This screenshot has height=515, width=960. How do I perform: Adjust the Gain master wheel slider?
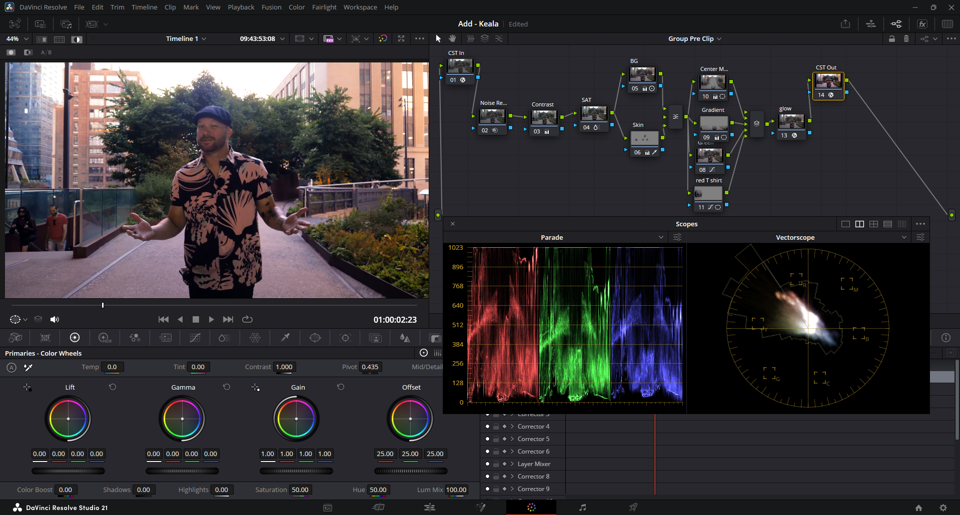296,471
